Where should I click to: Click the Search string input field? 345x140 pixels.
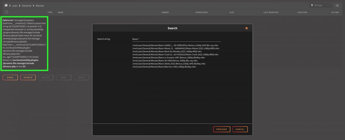(x=176, y=39)
